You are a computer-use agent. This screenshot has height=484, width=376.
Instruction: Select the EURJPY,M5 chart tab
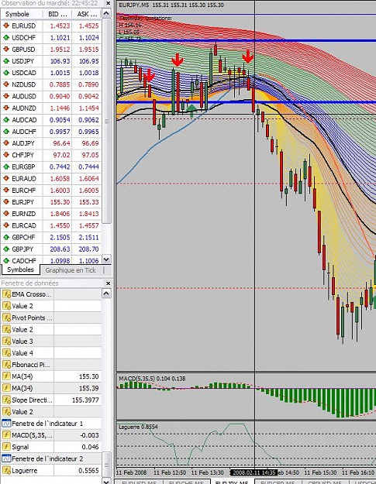point(233,482)
